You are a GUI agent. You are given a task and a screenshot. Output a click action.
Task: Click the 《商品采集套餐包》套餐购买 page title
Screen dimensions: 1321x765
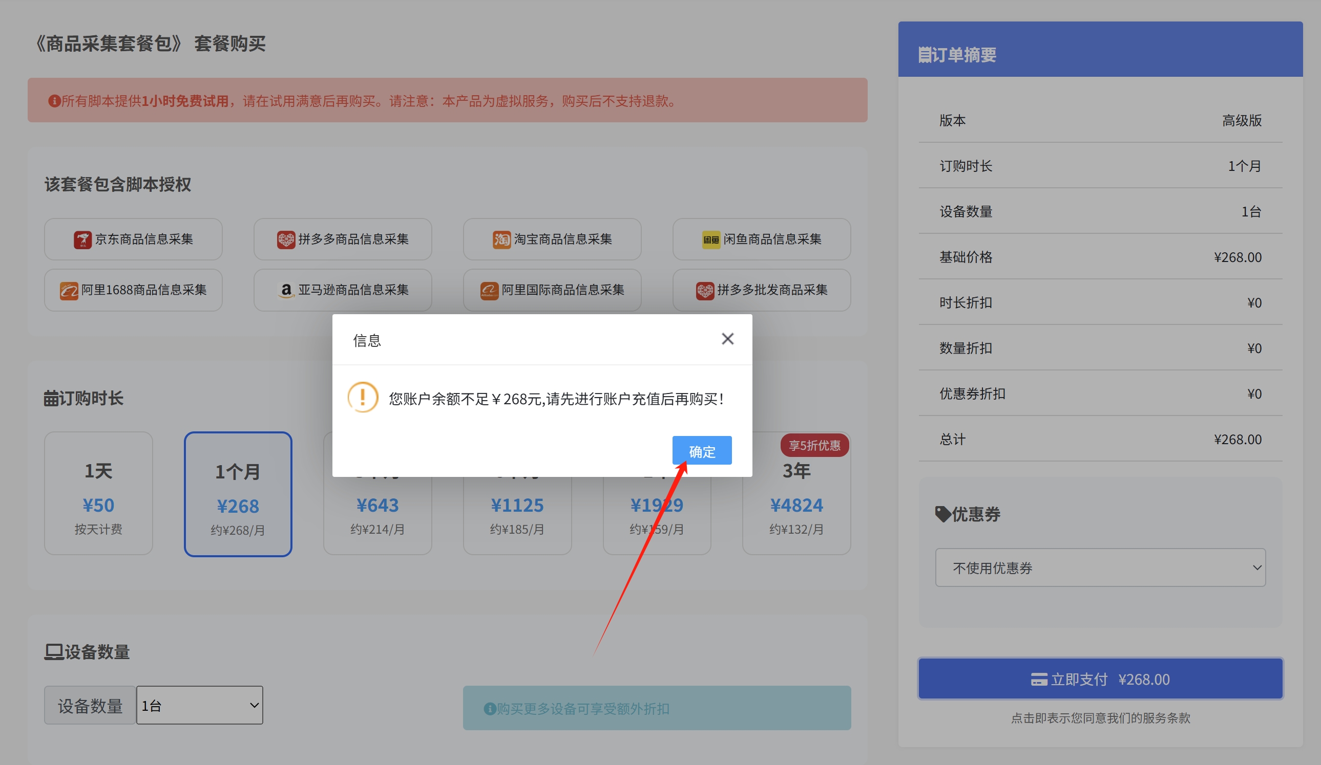point(150,43)
